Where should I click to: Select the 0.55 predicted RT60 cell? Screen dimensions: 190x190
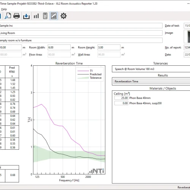(13, 144)
